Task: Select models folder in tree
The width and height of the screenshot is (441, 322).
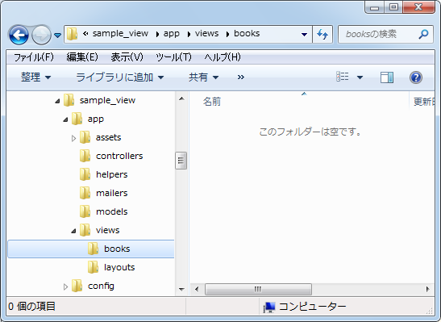Action: (111, 211)
